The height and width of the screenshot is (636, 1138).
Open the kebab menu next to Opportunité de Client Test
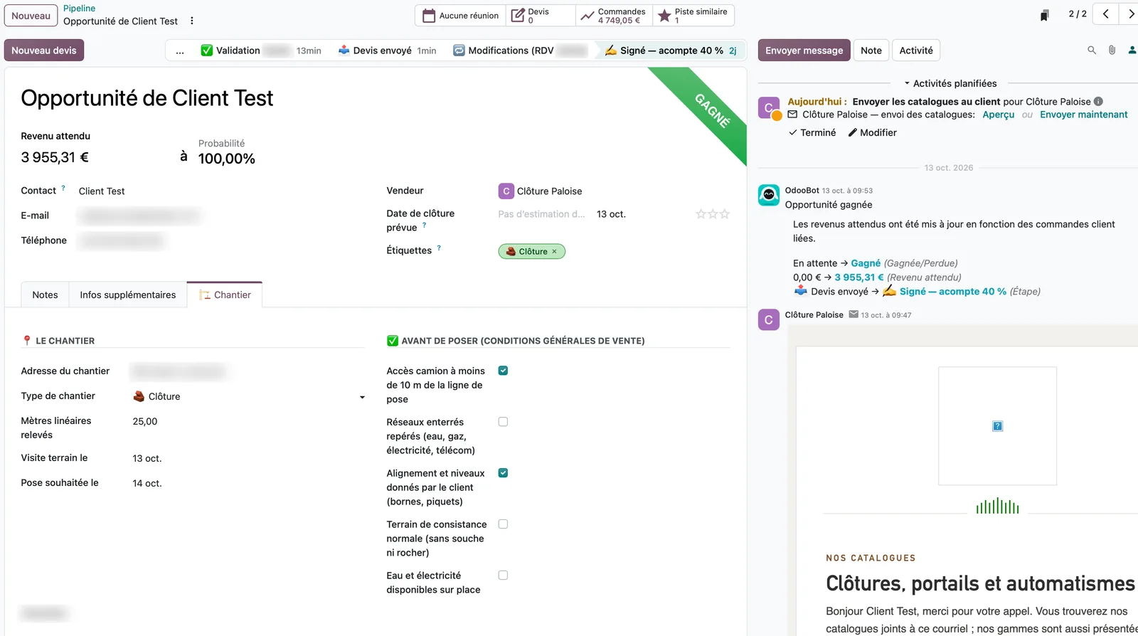point(192,21)
